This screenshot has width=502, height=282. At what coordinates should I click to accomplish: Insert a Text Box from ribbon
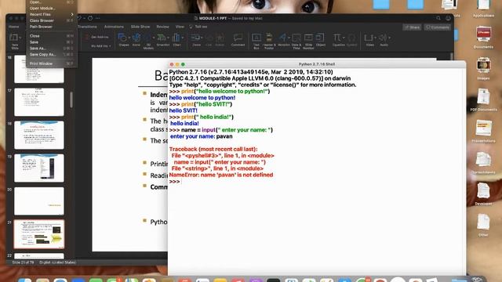(x=256, y=38)
